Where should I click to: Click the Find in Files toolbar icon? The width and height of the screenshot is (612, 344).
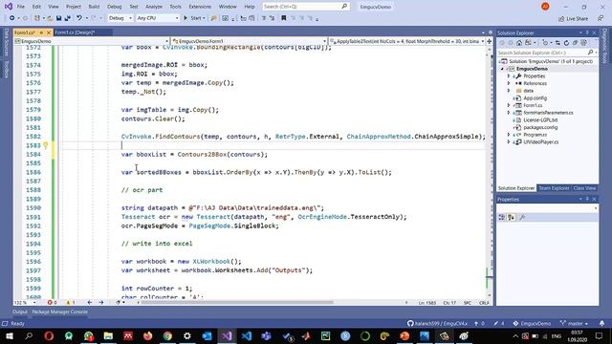(x=213, y=18)
